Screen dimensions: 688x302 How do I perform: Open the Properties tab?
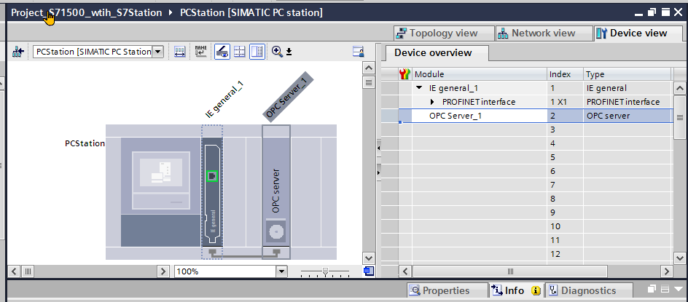[446, 290]
